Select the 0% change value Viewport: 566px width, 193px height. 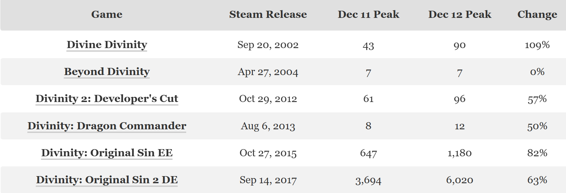point(537,72)
